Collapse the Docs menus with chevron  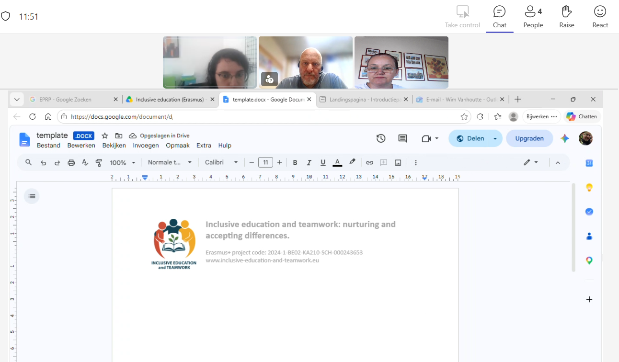(x=558, y=163)
